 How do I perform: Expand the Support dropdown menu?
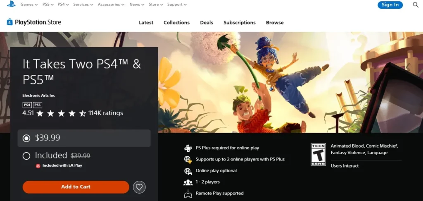[x=177, y=5]
